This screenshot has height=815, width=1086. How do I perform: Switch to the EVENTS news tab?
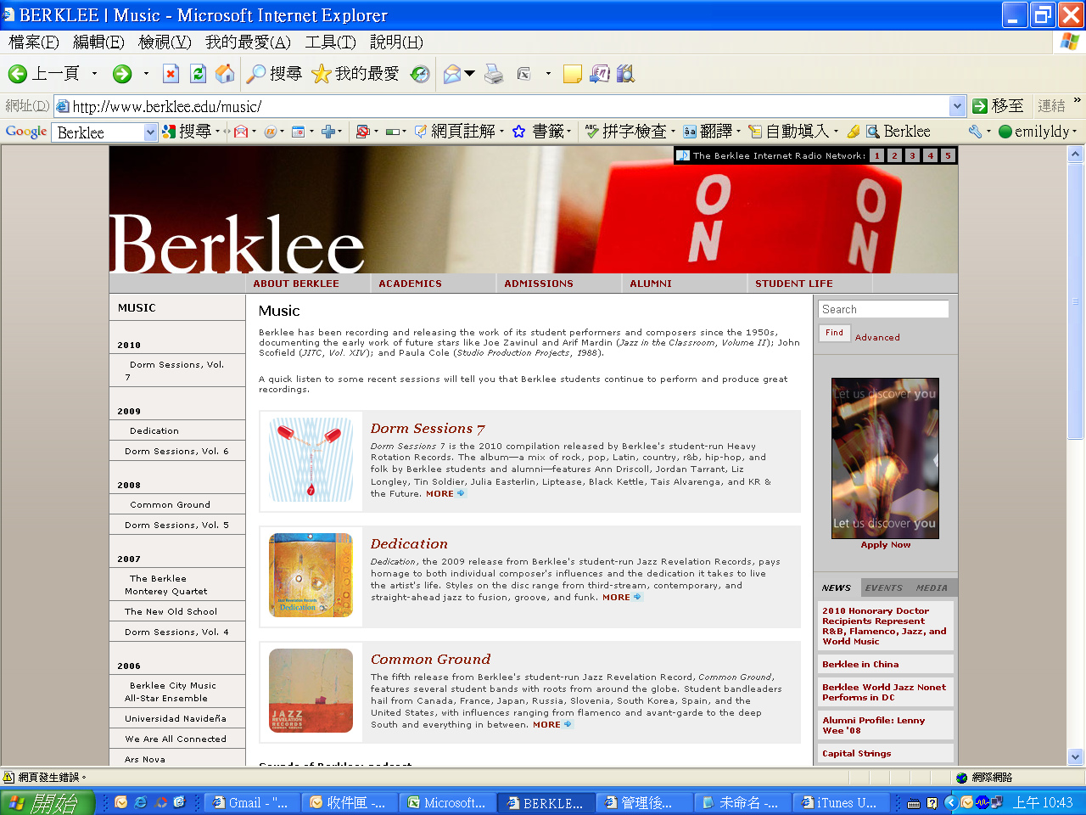(x=884, y=587)
